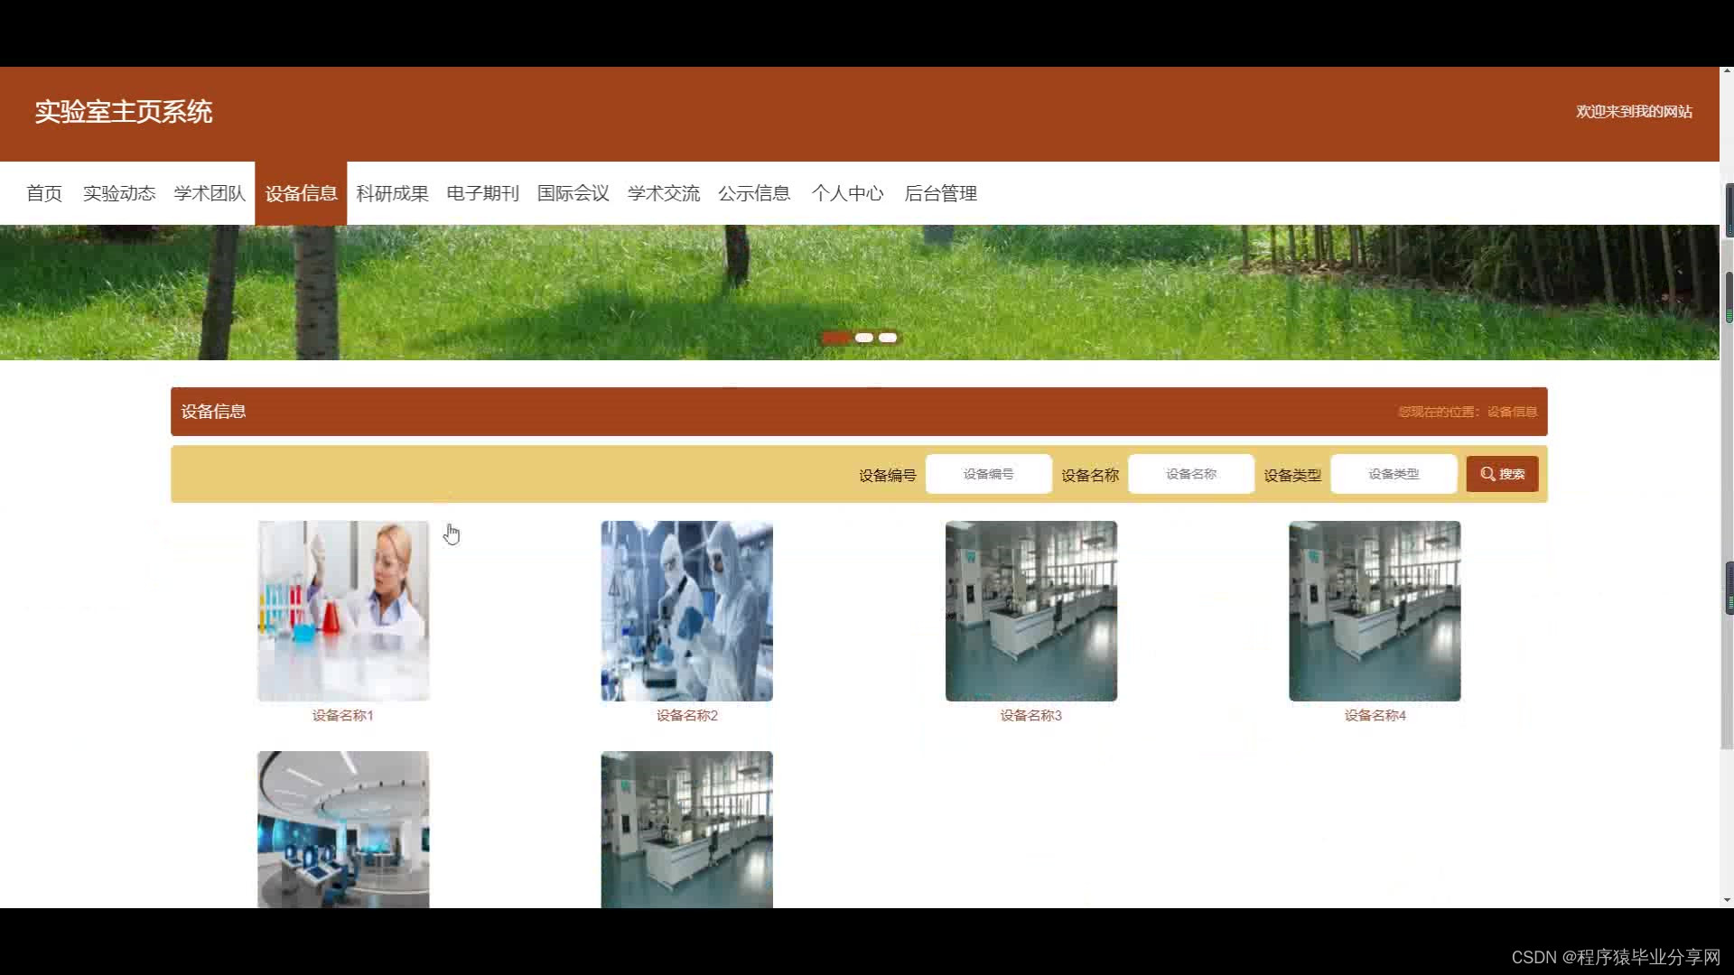Open the 设备名称2 lab workers thumbnail
Screen dimensions: 1734x975
pyautogui.click(x=686, y=610)
